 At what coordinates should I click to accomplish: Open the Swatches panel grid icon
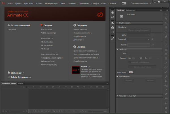(113, 17)
